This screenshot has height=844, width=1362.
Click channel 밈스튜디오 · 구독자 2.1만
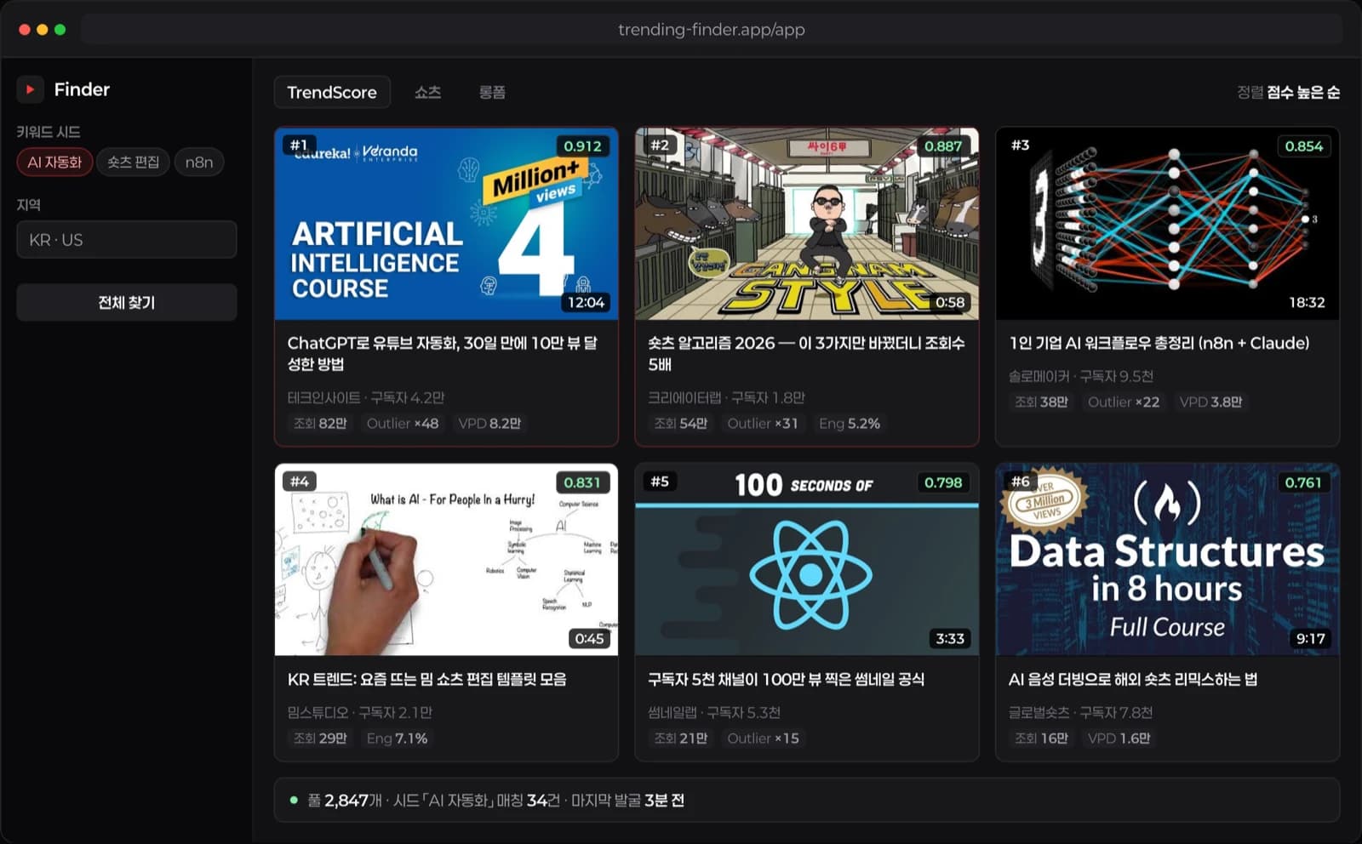tap(360, 712)
